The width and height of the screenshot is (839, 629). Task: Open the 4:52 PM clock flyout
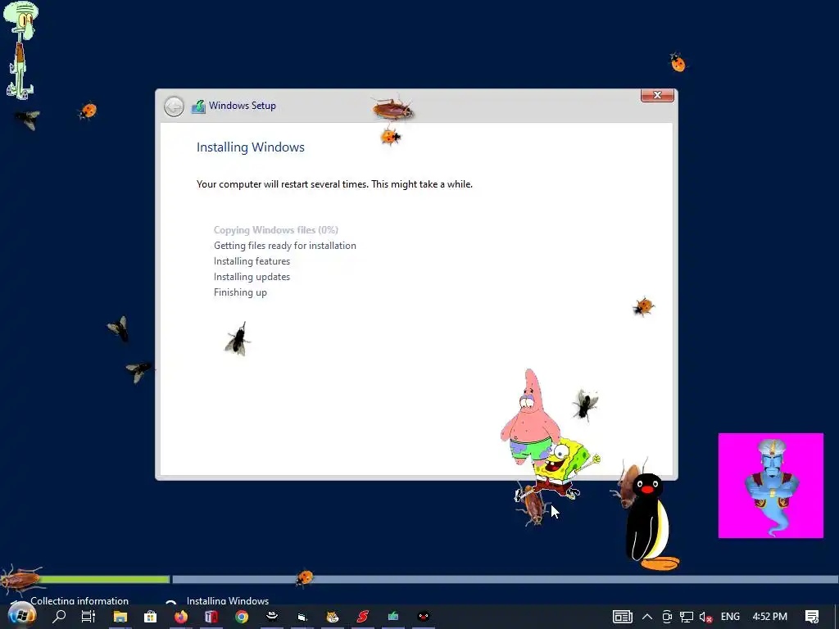tap(769, 617)
